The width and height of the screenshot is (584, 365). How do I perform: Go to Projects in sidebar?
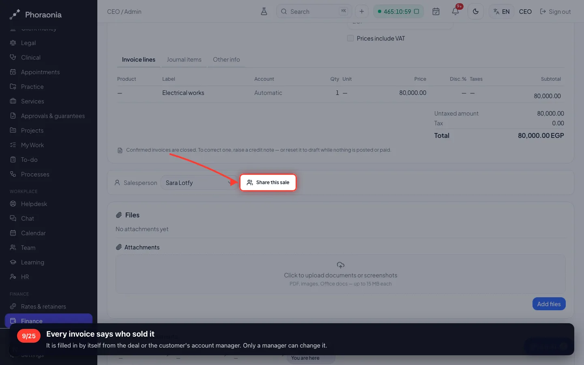[x=49, y=130]
